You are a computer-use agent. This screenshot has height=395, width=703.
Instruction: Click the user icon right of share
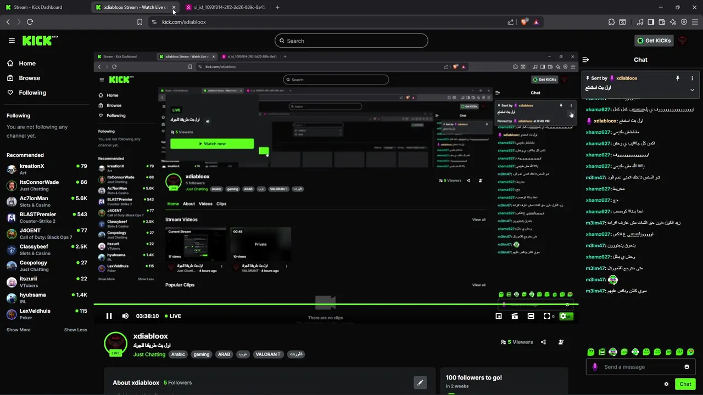561,342
